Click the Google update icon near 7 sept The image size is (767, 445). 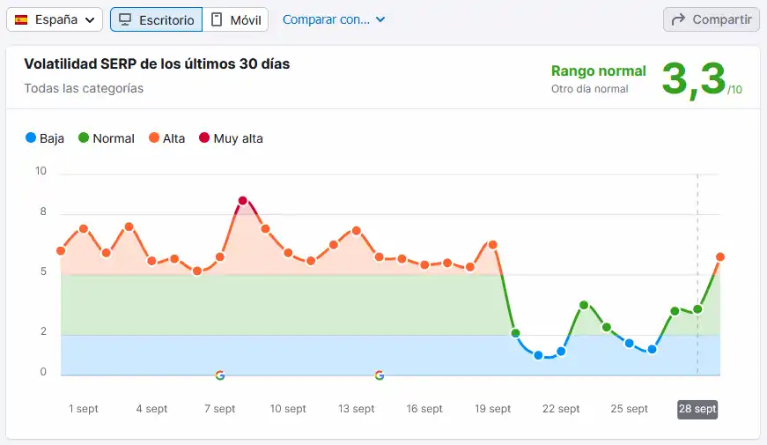click(x=220, y=375)
